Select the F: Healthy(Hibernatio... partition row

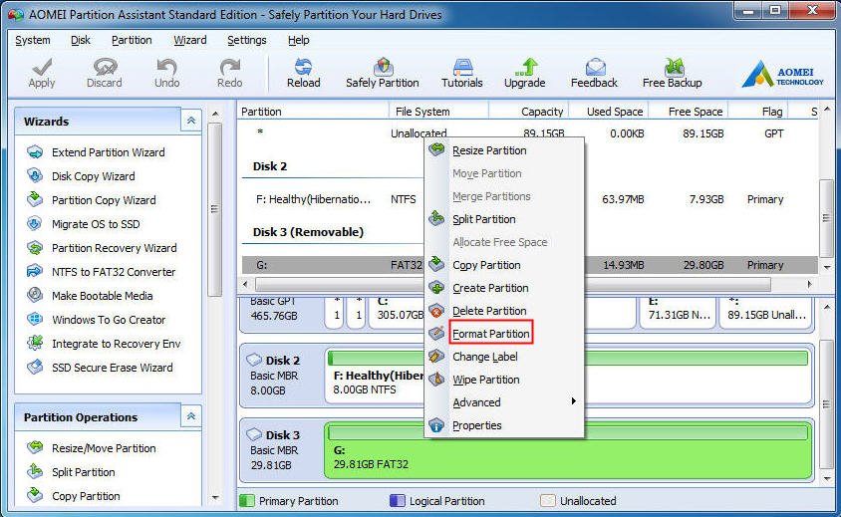tap(529, 199)
